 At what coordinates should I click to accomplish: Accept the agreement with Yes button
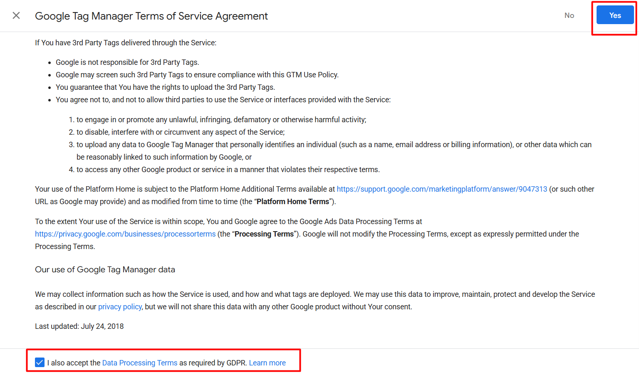pyautogui.click(x=614, y=15)
